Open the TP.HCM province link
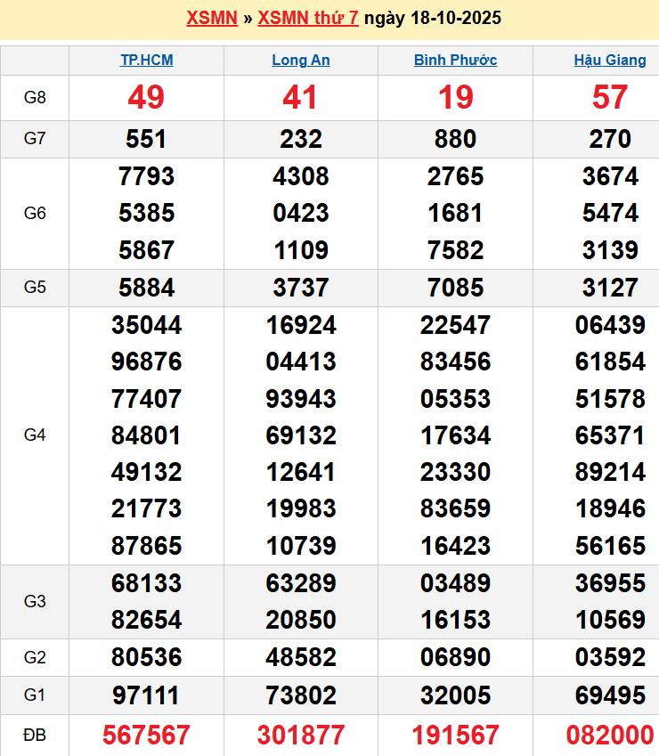The width and height of the screenshot is (659, 756). tap(147, 61)
